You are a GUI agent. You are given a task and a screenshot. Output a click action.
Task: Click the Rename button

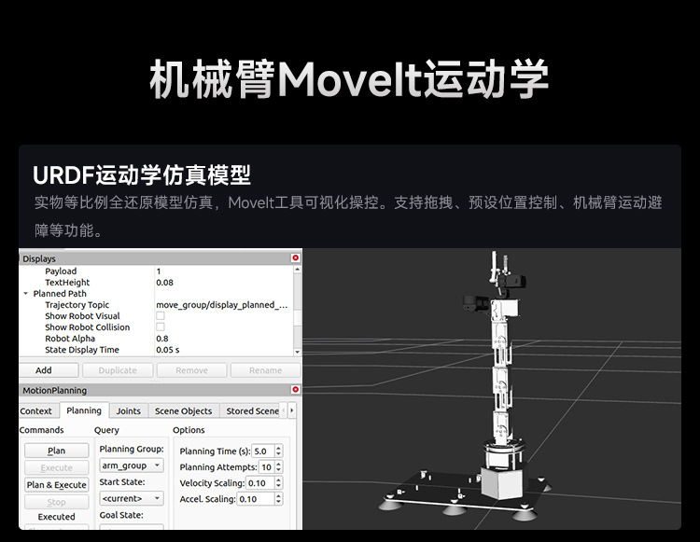265,370
